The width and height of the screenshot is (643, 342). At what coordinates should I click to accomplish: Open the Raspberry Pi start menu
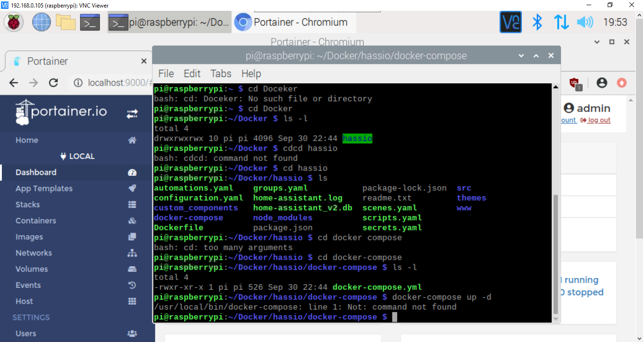pos(13,22)
